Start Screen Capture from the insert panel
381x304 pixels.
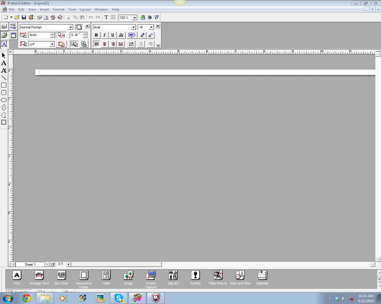(x=151, y=279)
